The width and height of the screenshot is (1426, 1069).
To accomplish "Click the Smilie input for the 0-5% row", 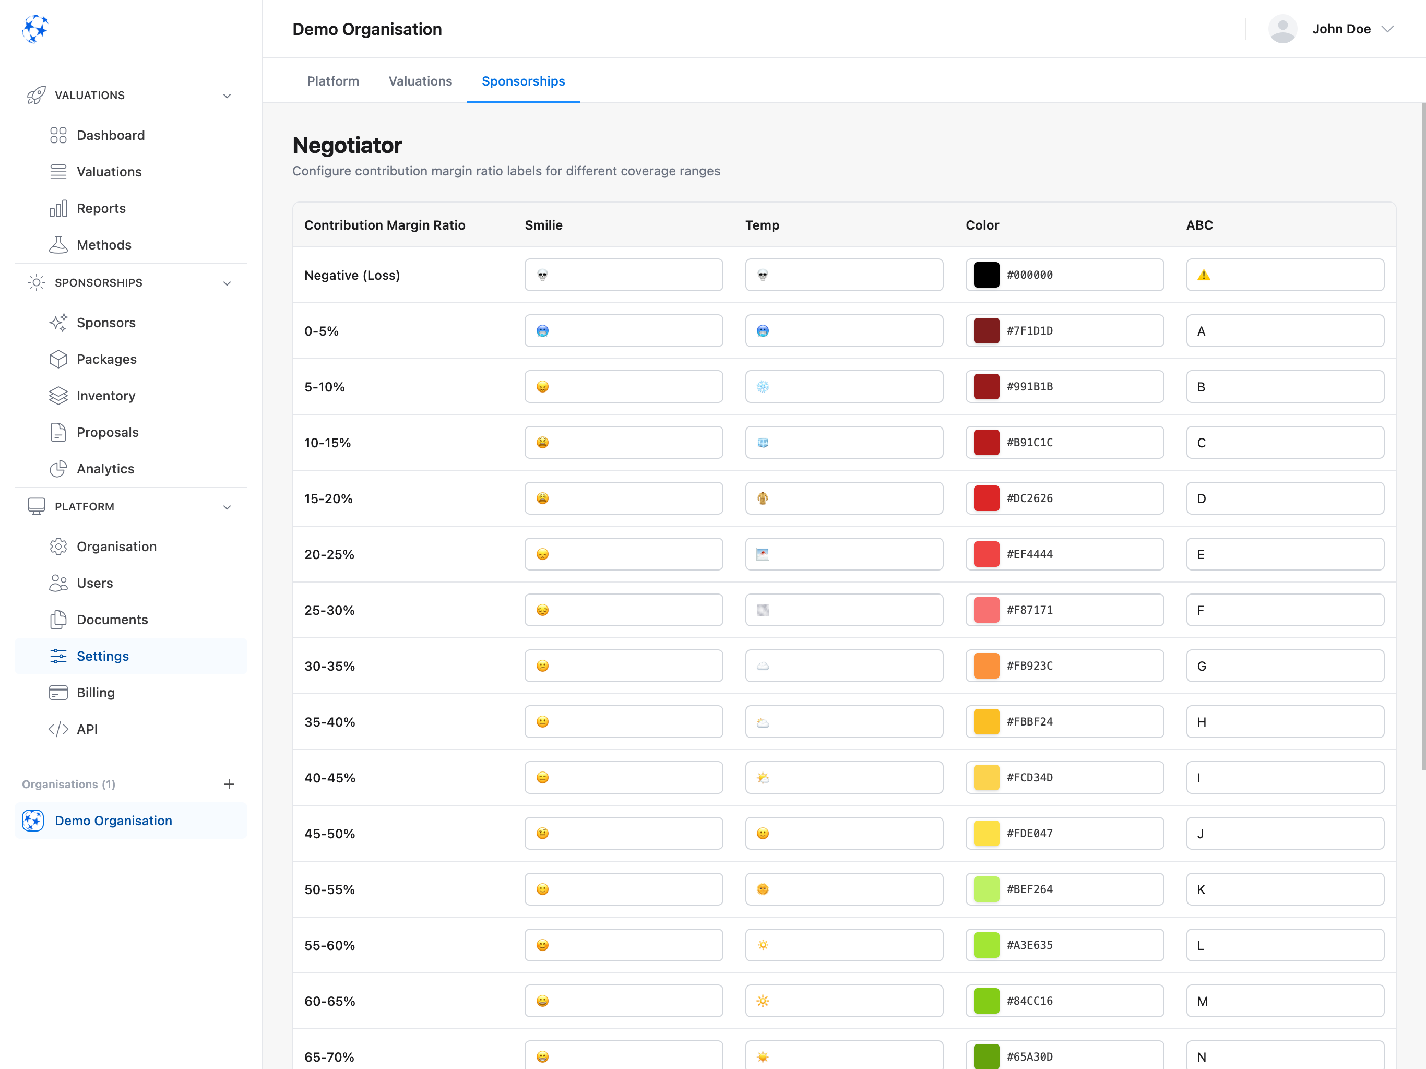I will (623, 330).
